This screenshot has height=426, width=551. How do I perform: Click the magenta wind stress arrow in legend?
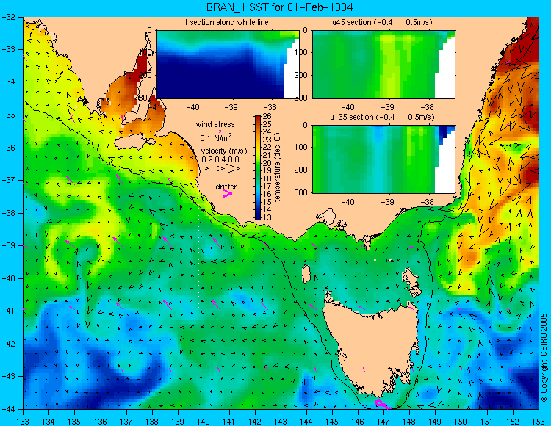pos(217,131)
